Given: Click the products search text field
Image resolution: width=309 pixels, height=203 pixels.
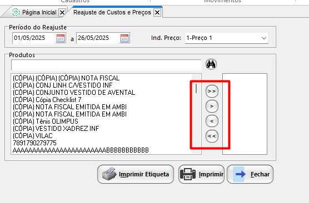Looking at the screenshot, I should point(106,65).
